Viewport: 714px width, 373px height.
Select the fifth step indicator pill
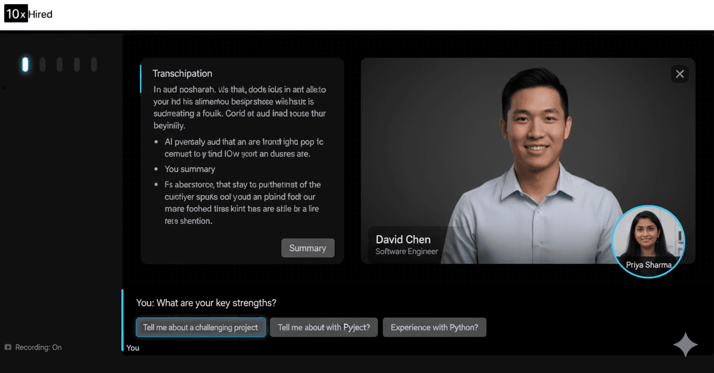94,64
